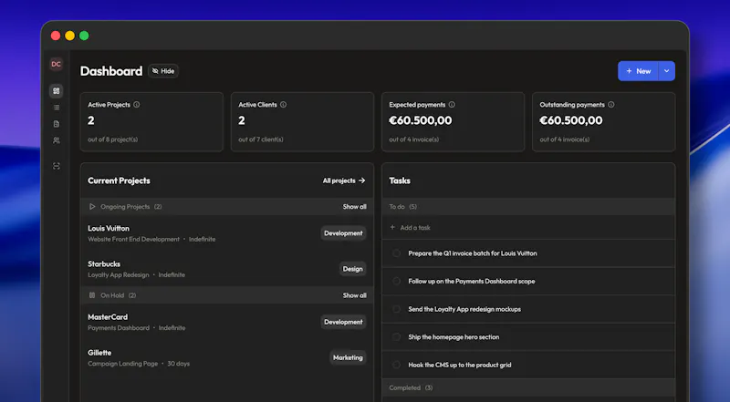
Task: Collapse the To do tasks section header
Action: (528, 207)
